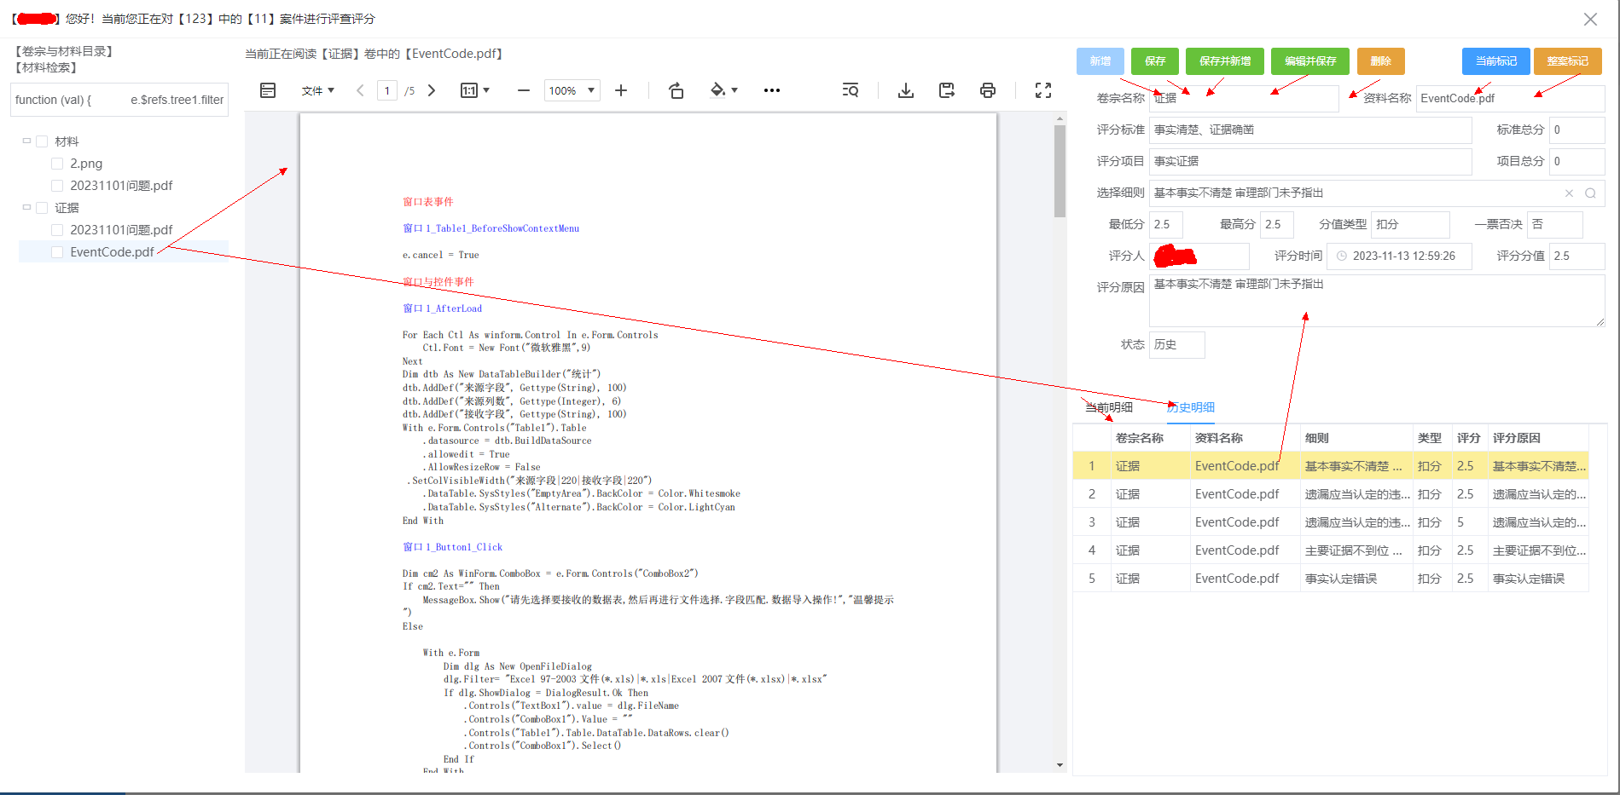
Task: Click the 细则 column header
Action: (1356, 438)
